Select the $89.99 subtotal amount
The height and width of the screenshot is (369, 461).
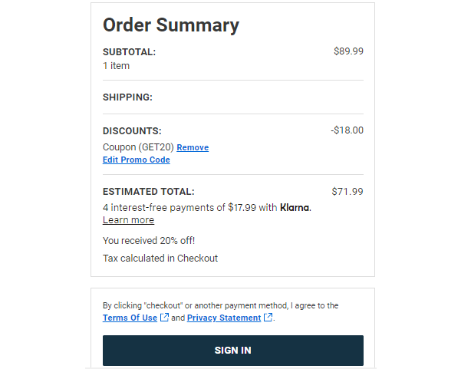point(348,51)
